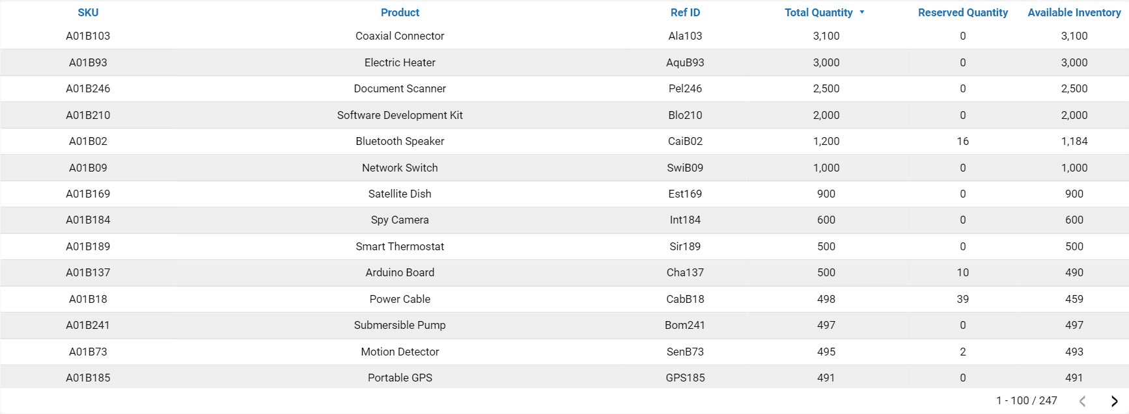The height and width of the screenshot is (414, 1129).
Task: Sort table by SKU column
Action: (88, 12)
